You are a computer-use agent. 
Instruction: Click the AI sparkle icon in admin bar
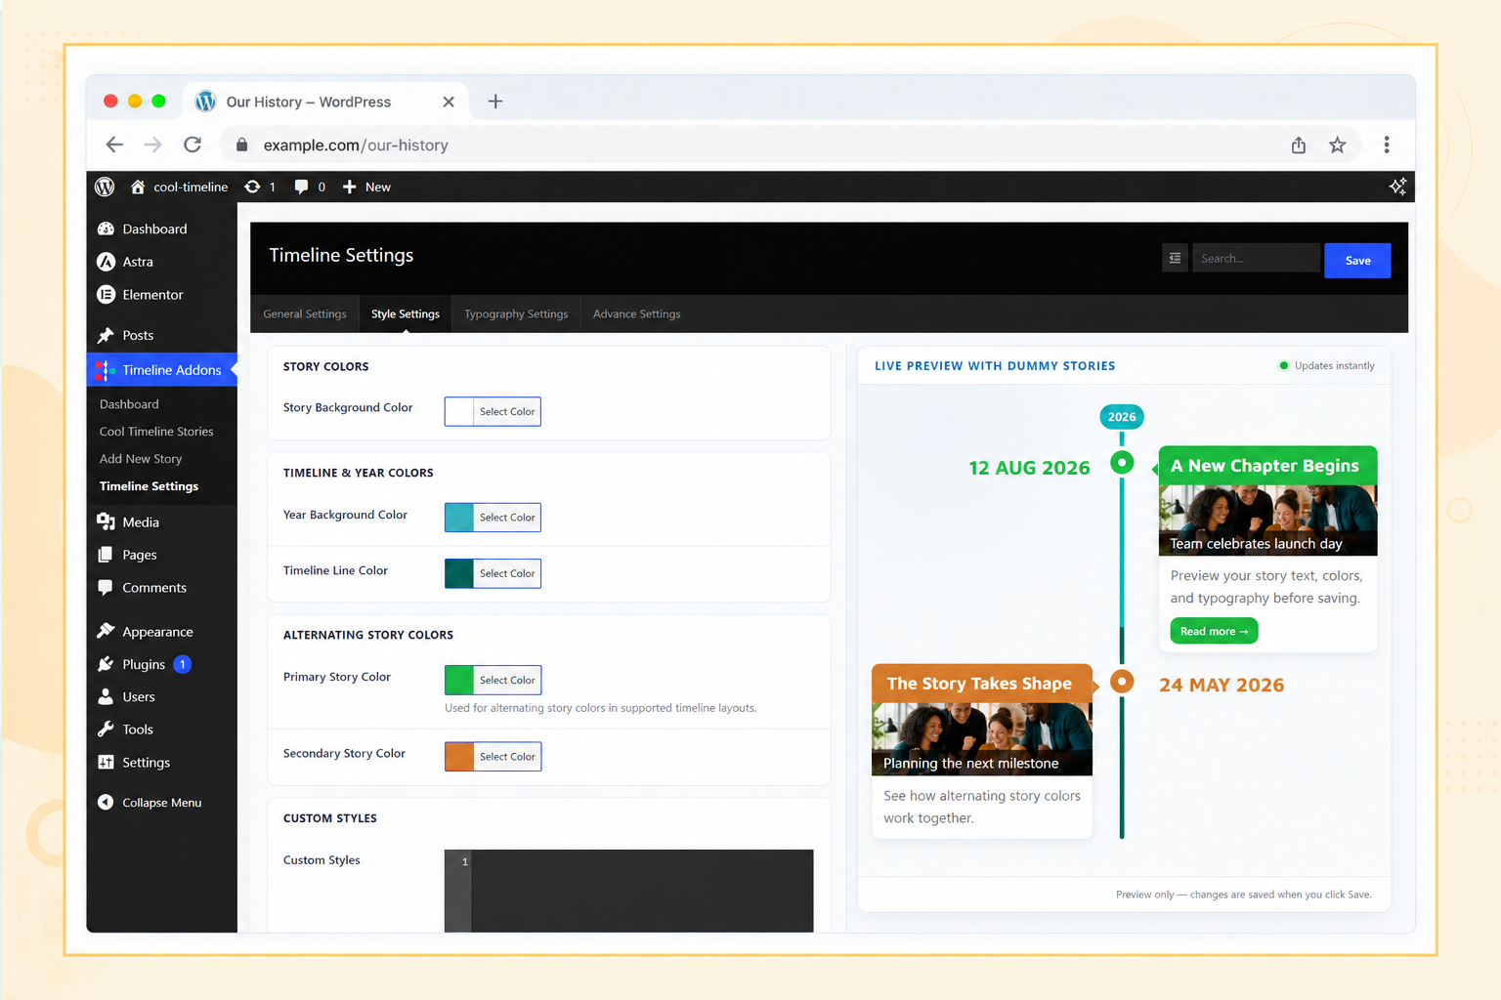pos(1397,187)
